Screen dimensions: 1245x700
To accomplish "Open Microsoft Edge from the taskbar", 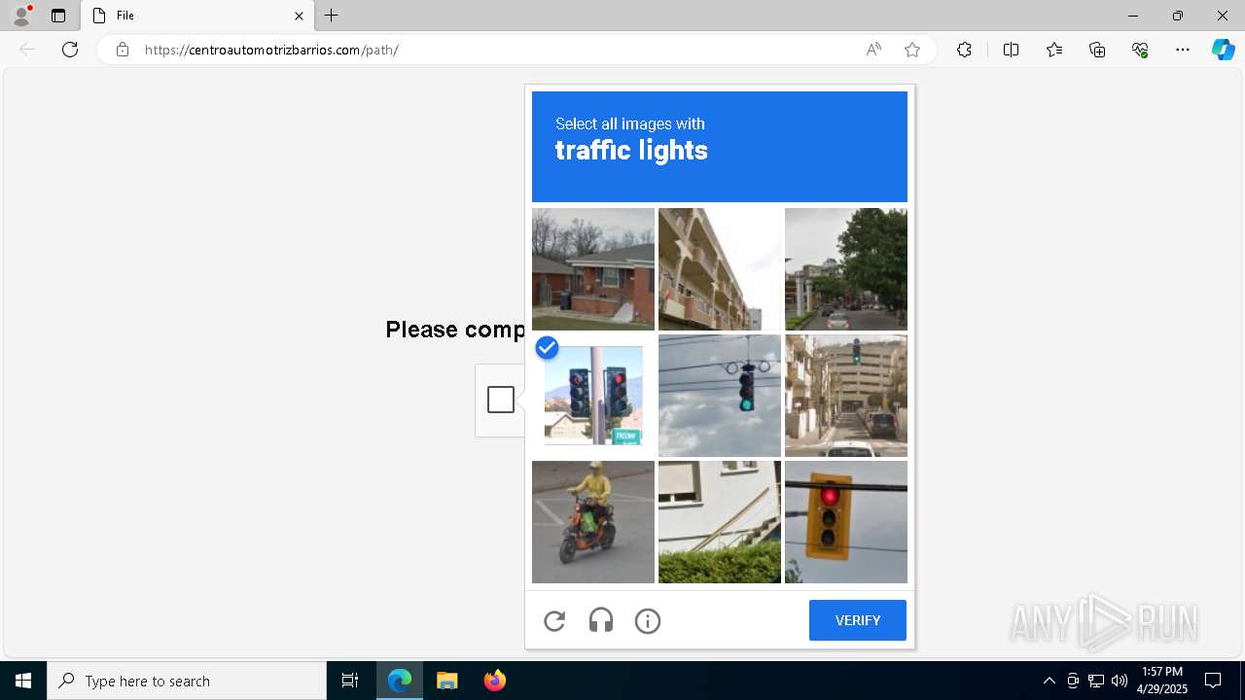I will click(x=400, y=681).
